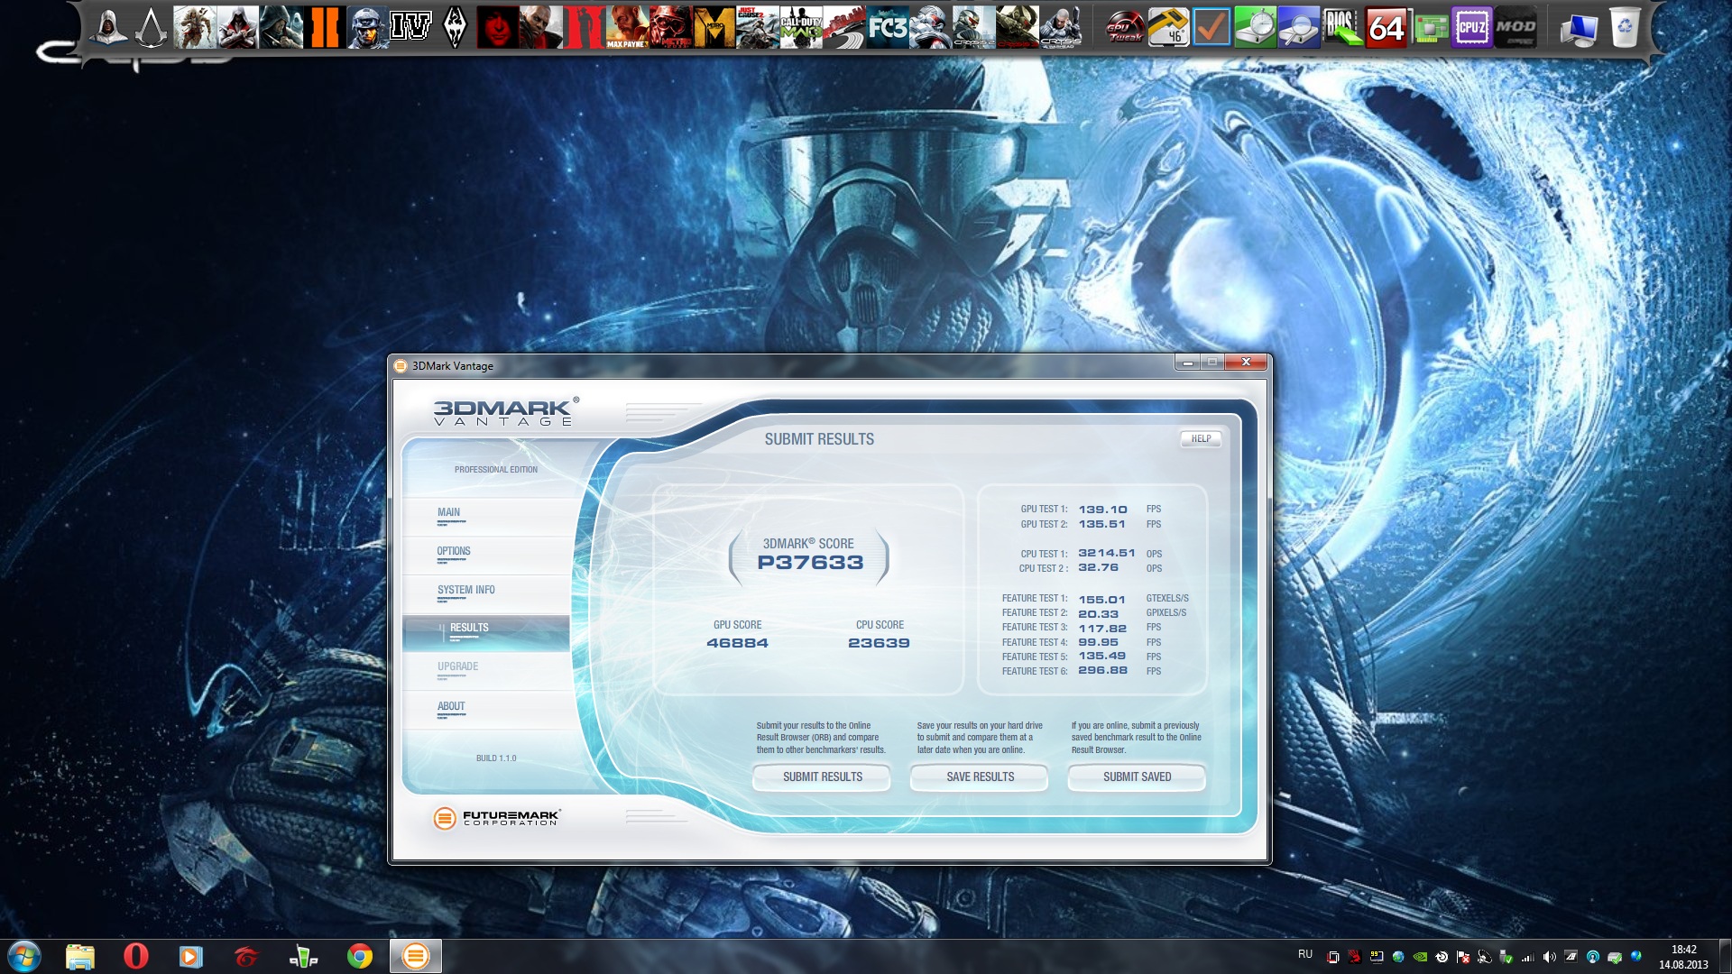1732x974 pixels.
Task: Launch Opera browser from the taskbar
Action: tap(136, 956)
